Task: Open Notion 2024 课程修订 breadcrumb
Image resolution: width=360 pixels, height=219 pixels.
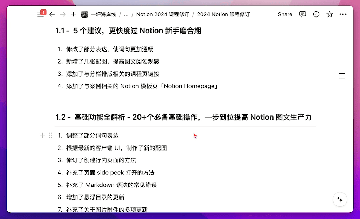Action: click(x=162, y=14)
